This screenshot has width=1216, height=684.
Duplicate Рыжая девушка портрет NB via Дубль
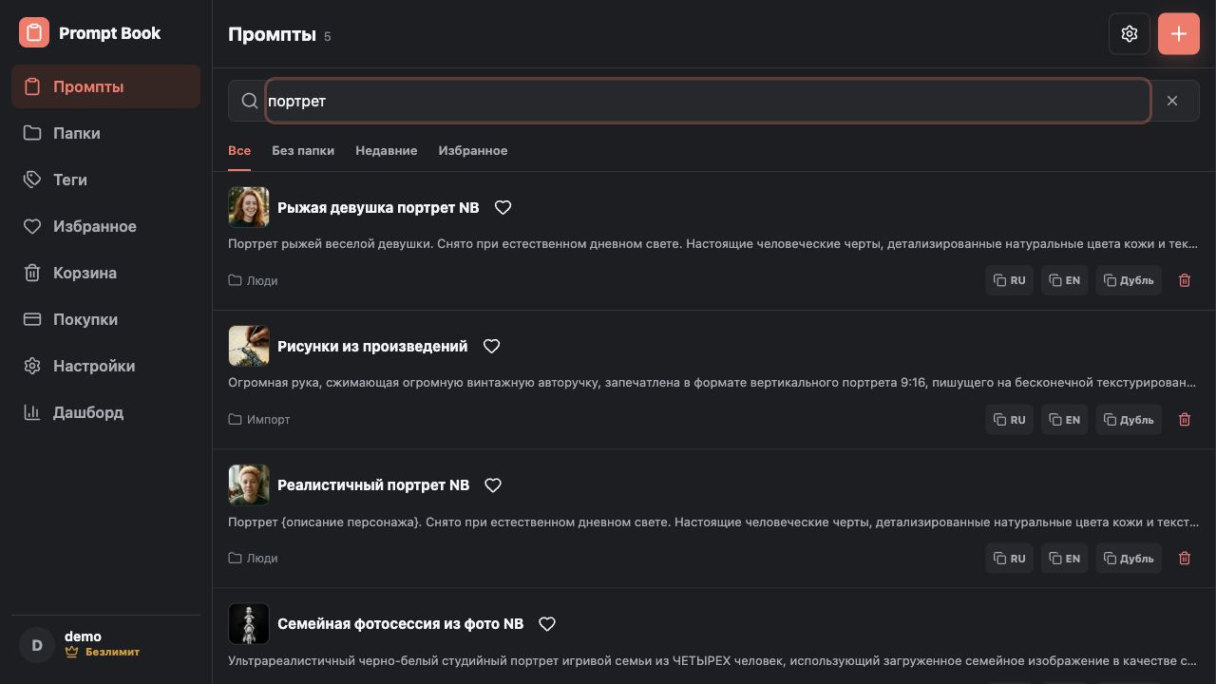point(1129,280)
